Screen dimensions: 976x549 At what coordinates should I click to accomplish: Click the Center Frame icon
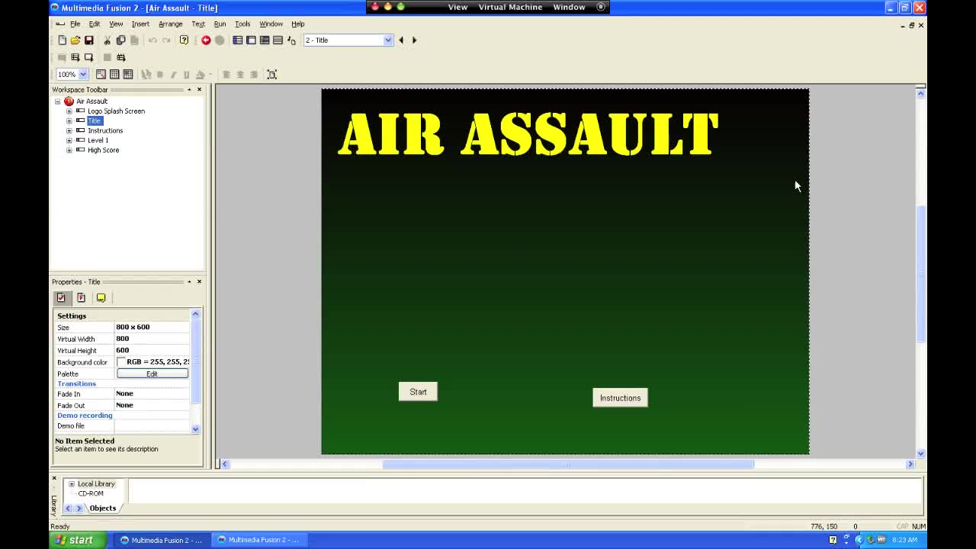click(x=271, y=74)
